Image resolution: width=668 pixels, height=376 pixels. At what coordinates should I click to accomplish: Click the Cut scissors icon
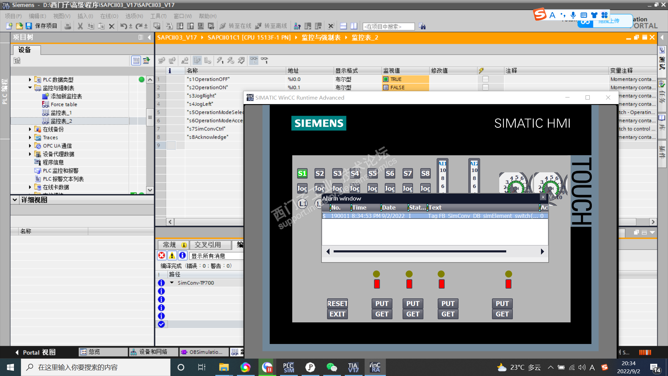80,26
